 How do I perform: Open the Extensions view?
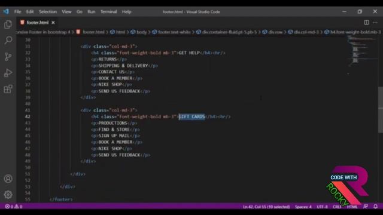(x=8, y=89)
